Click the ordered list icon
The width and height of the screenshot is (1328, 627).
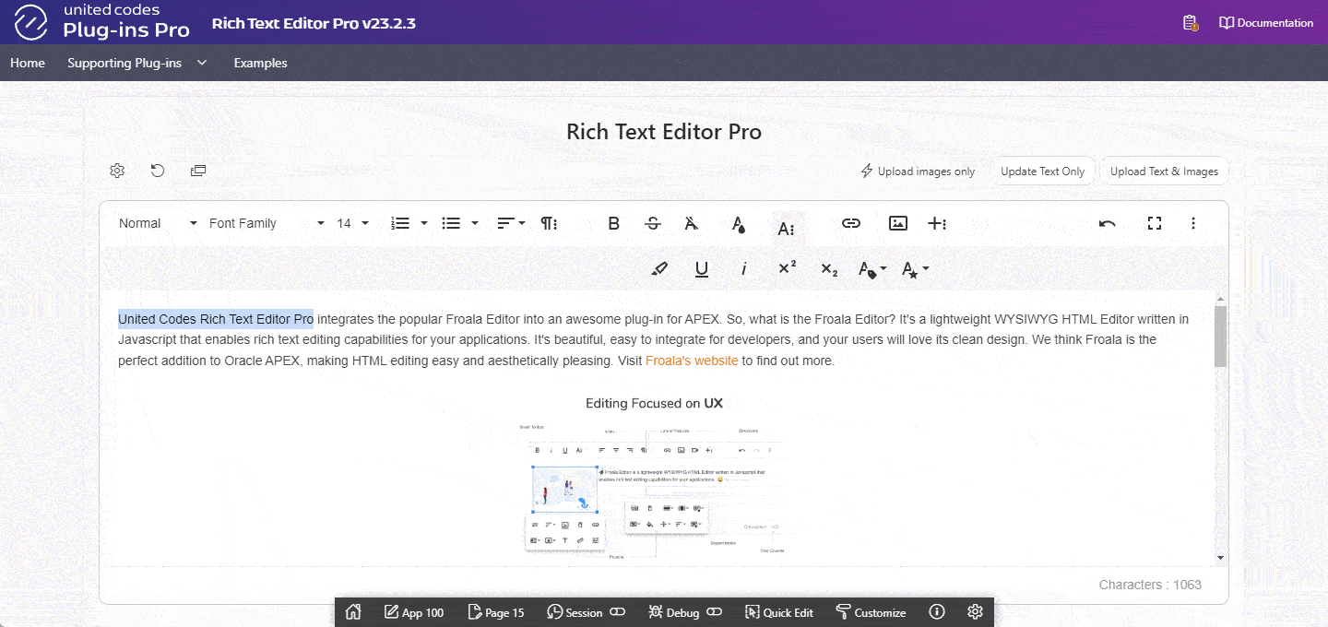coord(400,223)
